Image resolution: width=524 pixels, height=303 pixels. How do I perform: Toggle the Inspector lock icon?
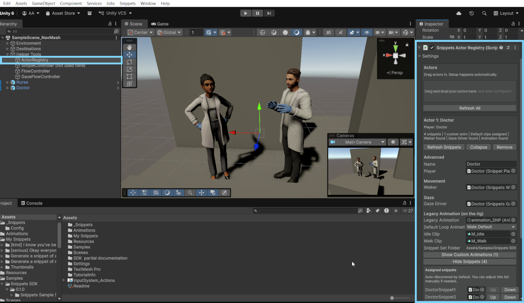click(x=513, y=24)
